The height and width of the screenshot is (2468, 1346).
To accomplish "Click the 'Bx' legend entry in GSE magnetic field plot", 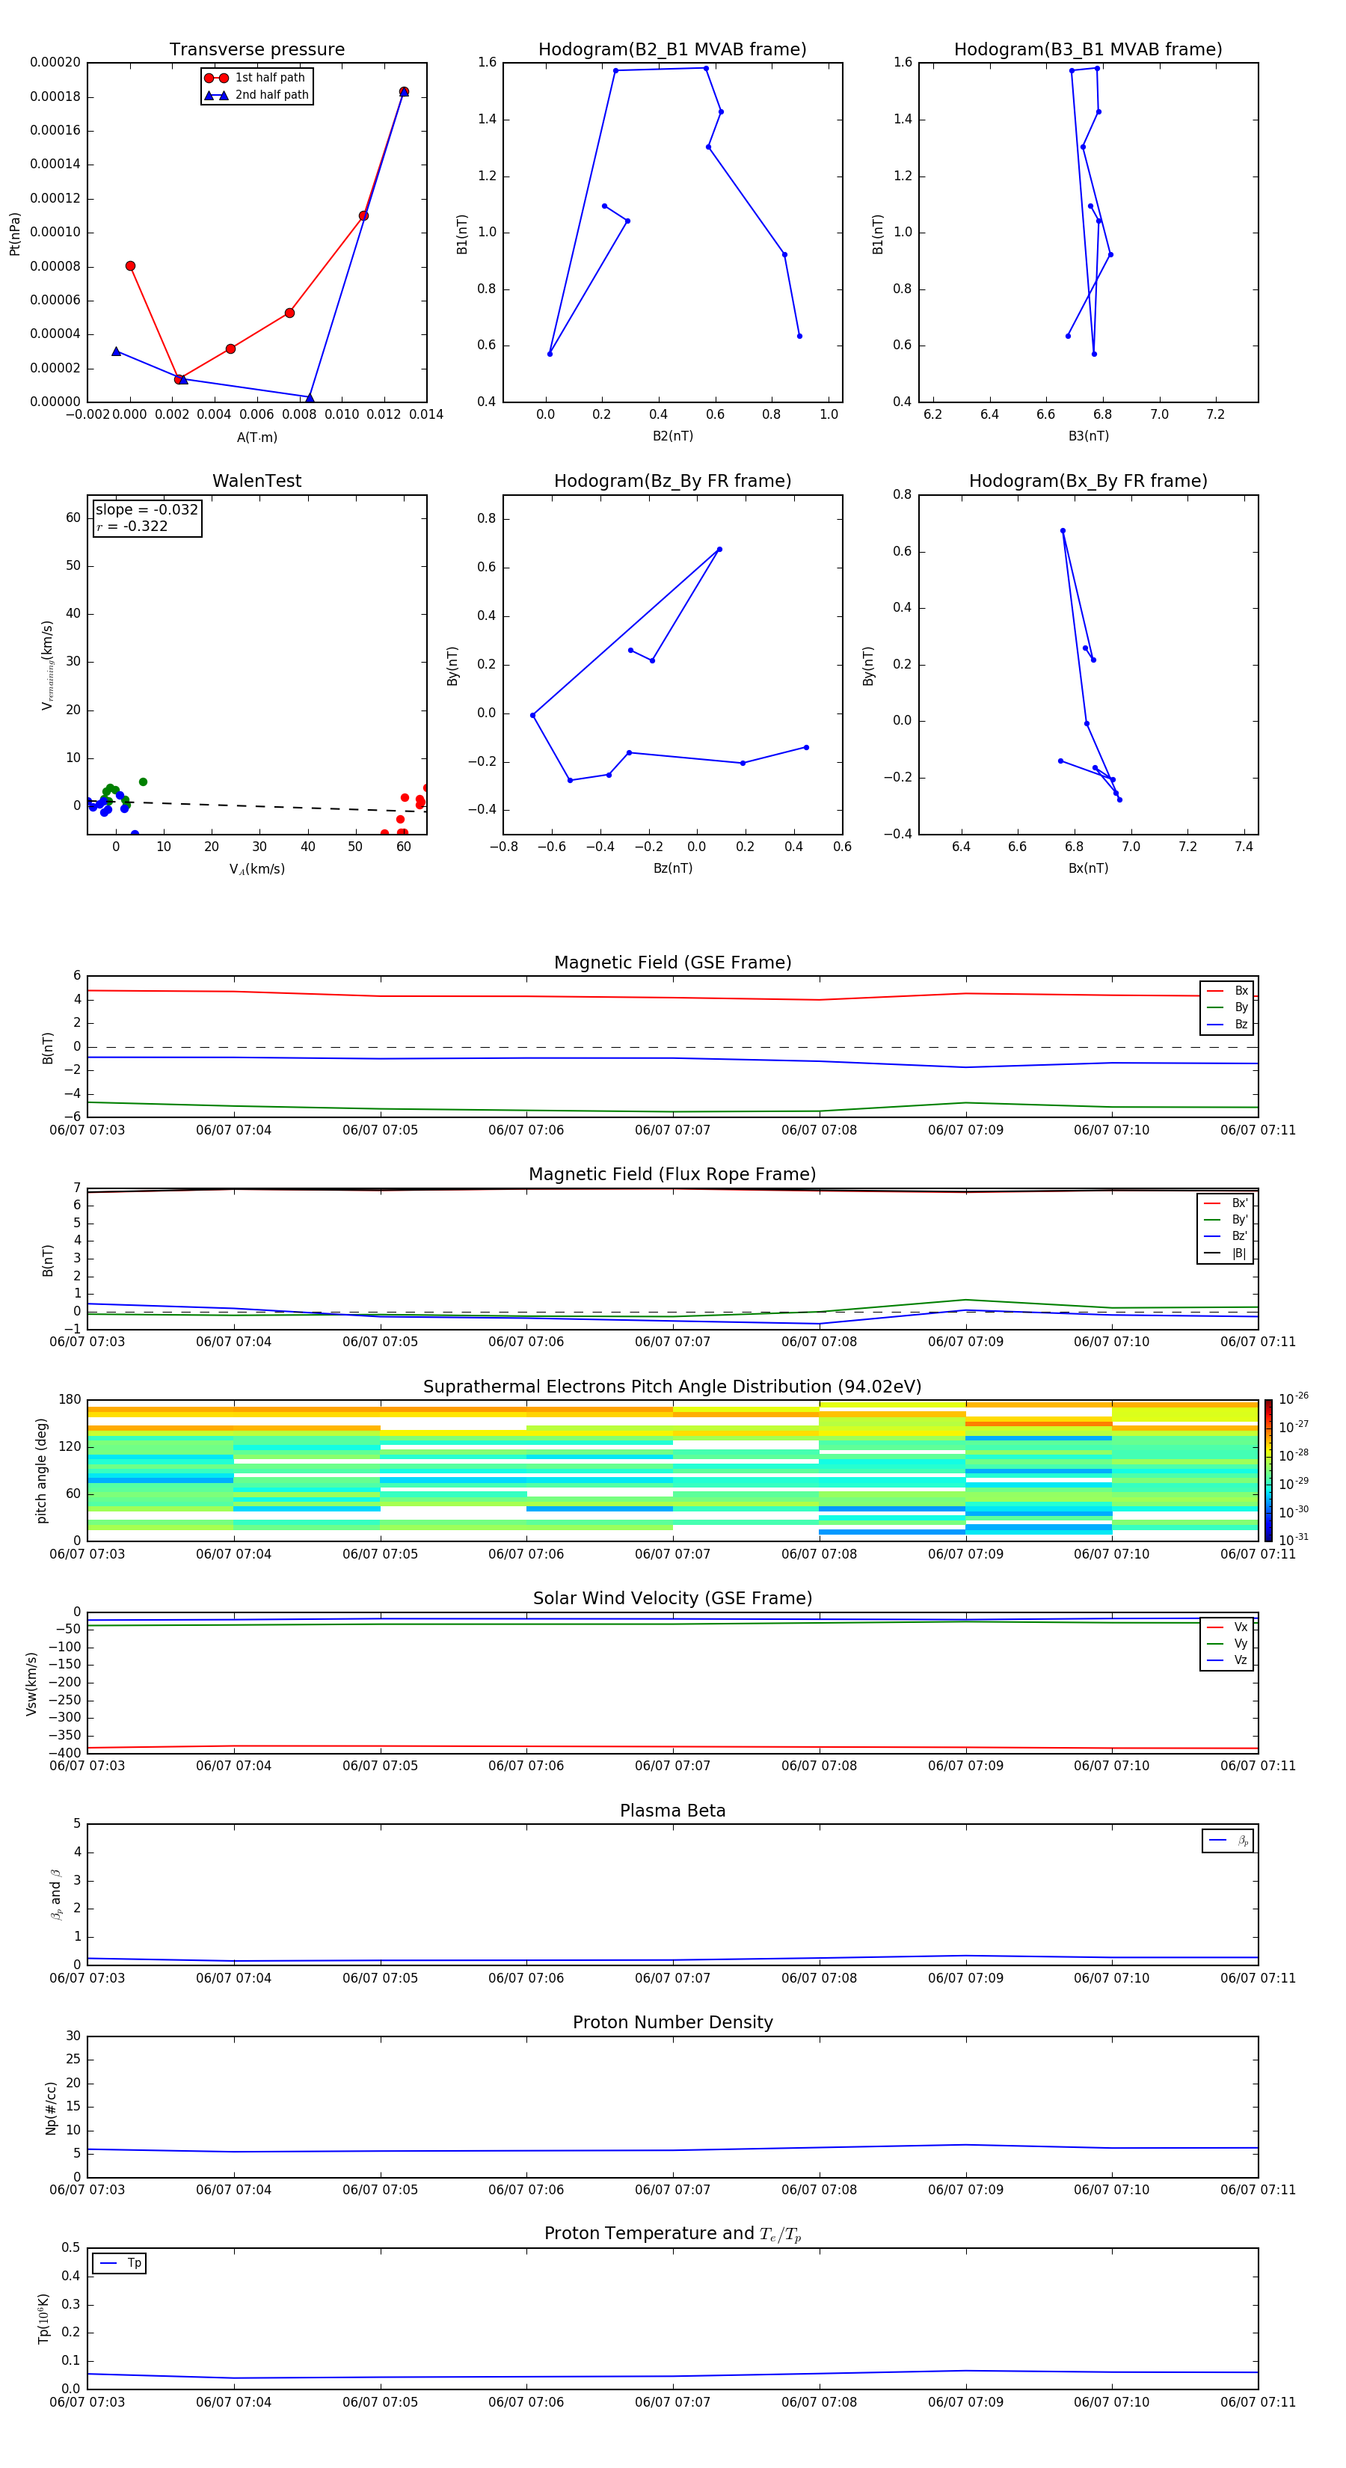I will [1227, 991].
